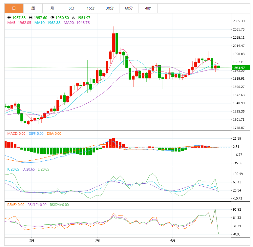Select the 日 daily chart tab
The width and height of the screenshot is (253, 247).
coord(14,8)
